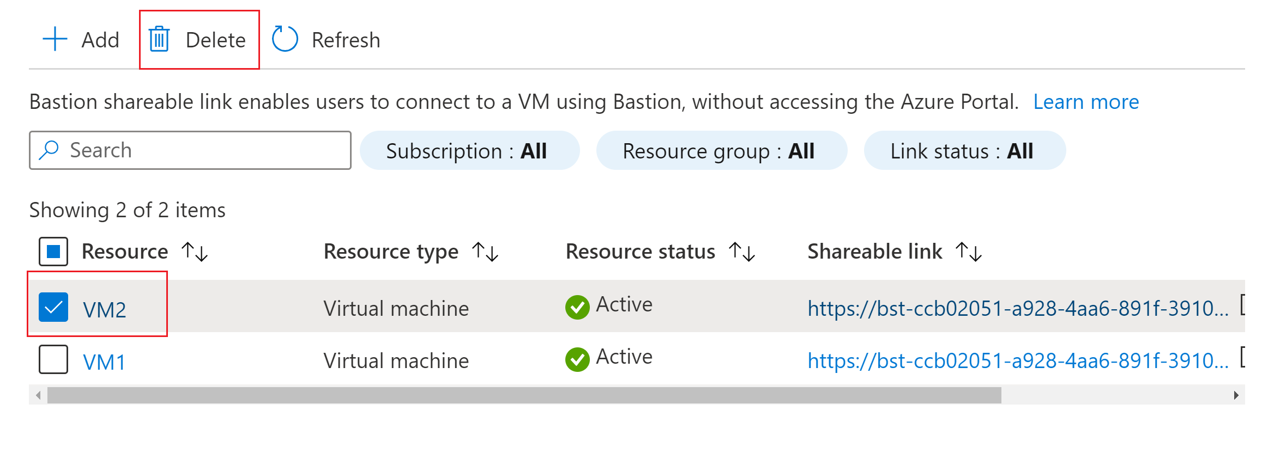
Task: Click the circular Refresh icon
Action: [285, 39]
